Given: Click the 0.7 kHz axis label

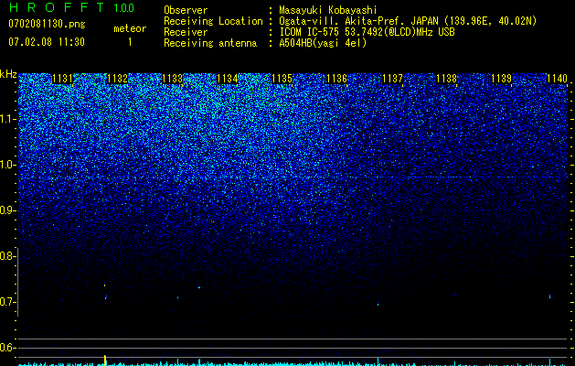Looking at the screenshot, I should (x=8, y=302).
